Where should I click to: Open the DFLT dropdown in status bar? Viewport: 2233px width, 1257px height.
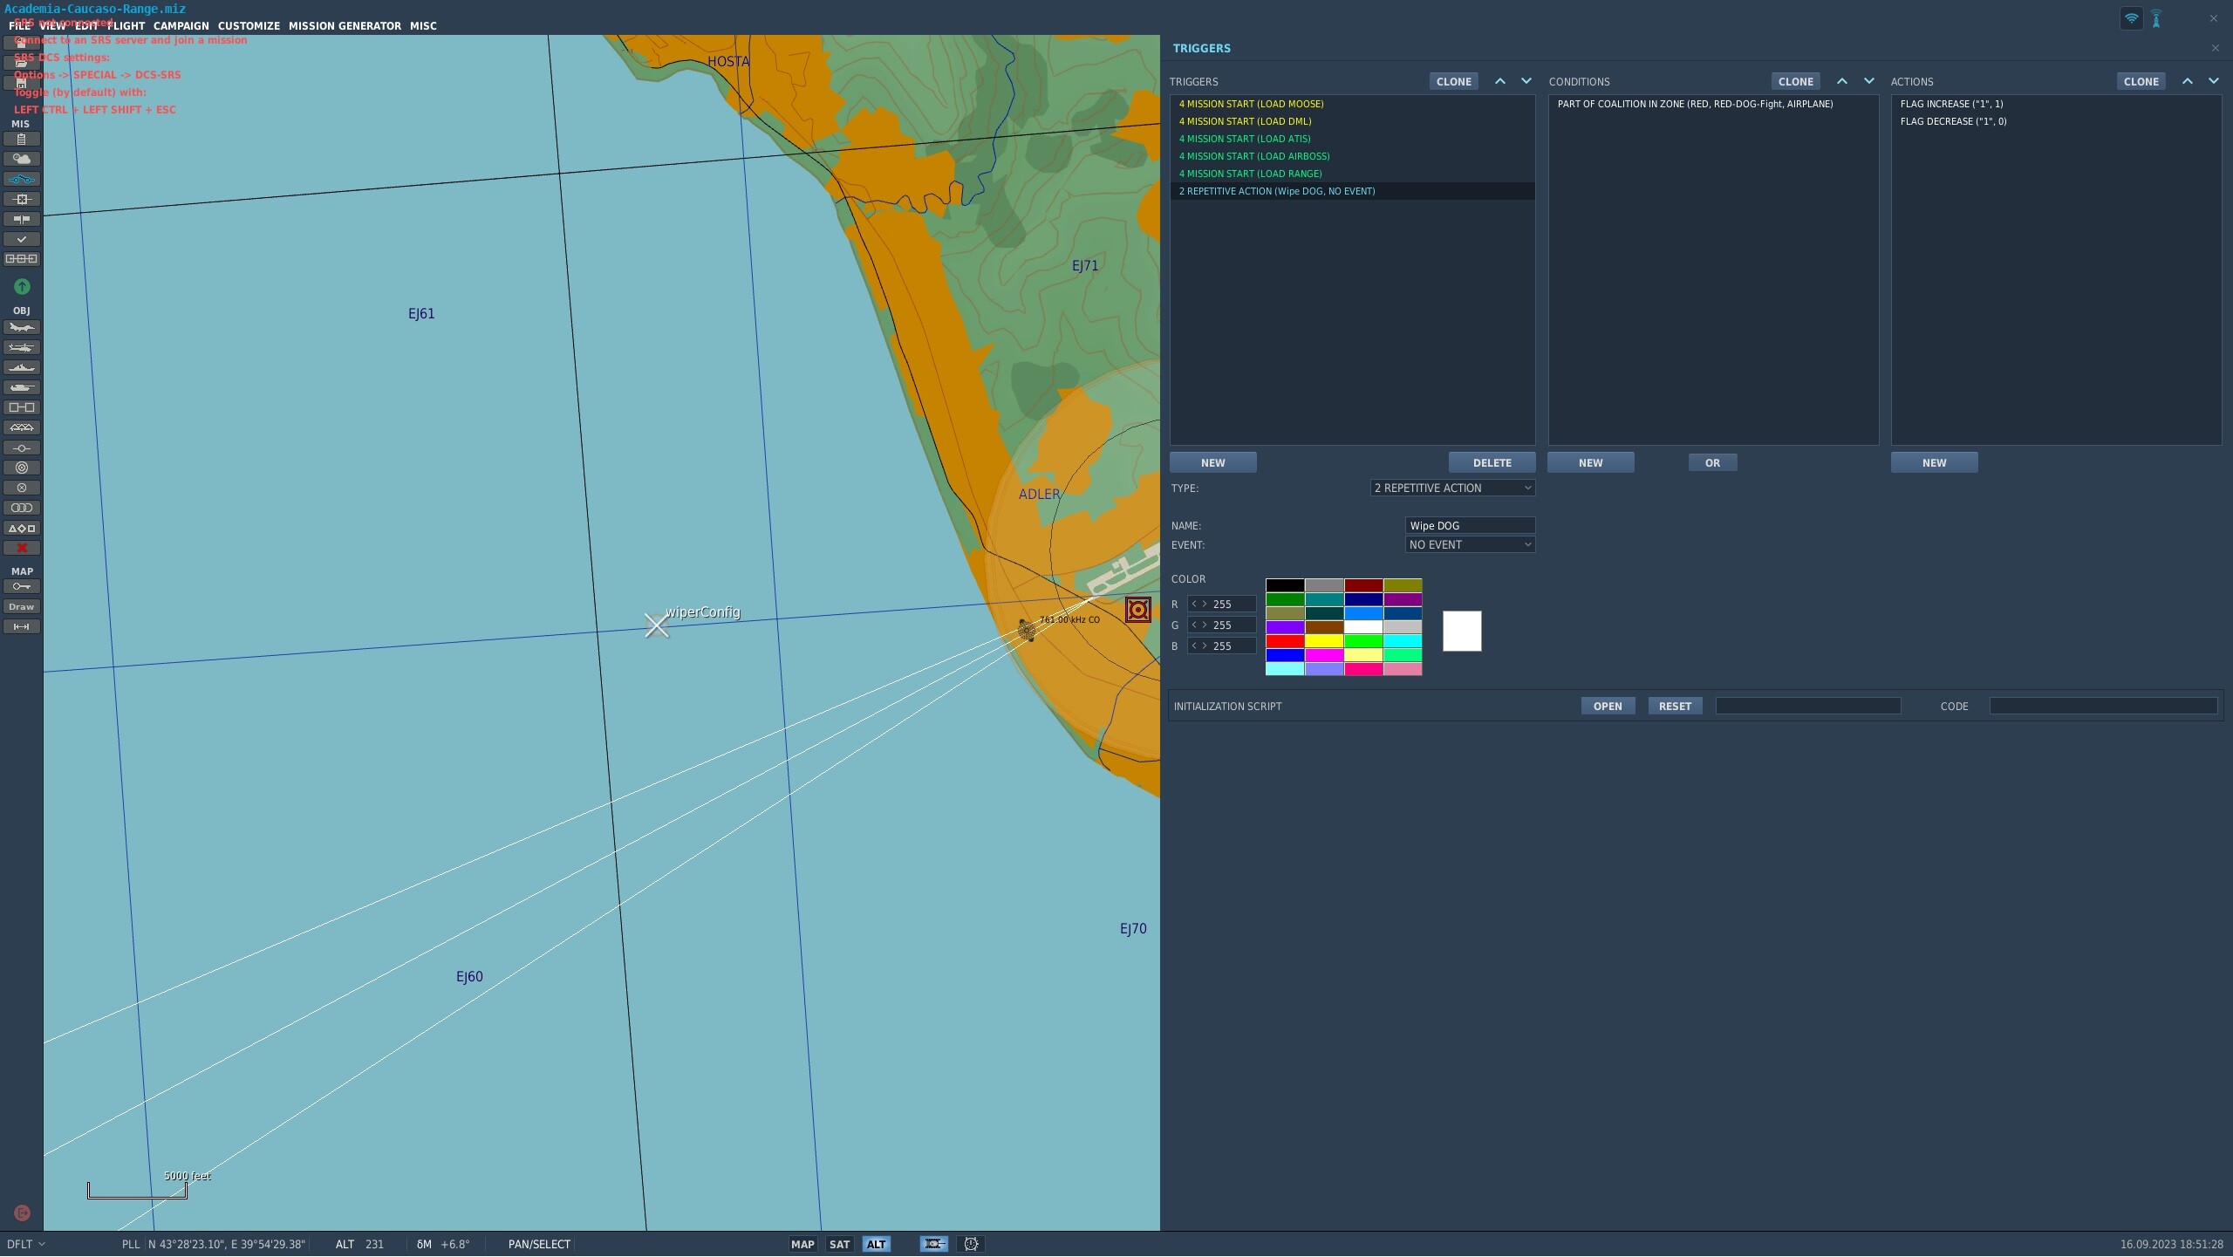point(26,1245)
